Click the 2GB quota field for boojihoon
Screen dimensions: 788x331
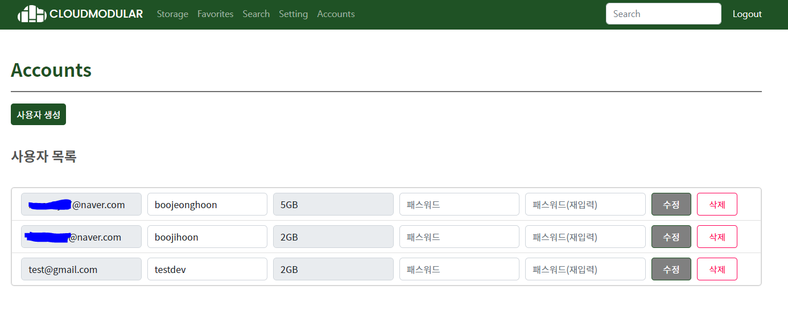tap(333, 237)
